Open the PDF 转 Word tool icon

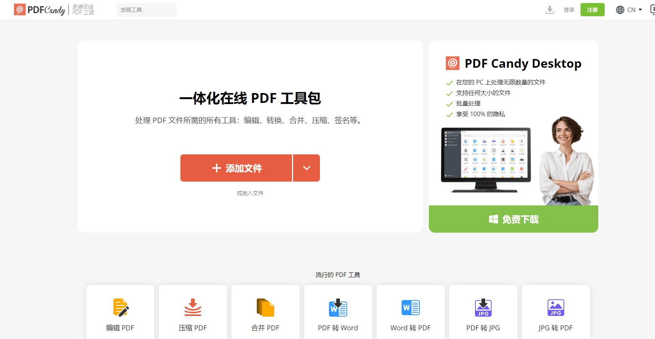pyautogui.click(x=338, y=308)
